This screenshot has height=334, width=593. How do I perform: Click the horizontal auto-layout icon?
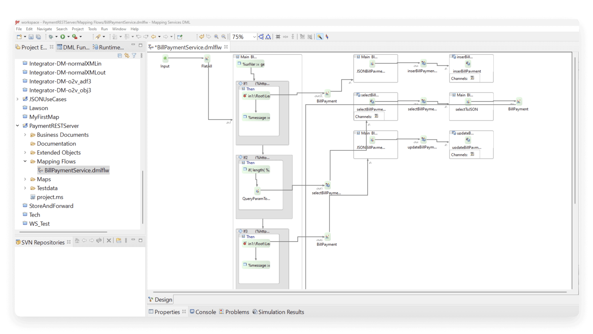(x=261, y=37)
